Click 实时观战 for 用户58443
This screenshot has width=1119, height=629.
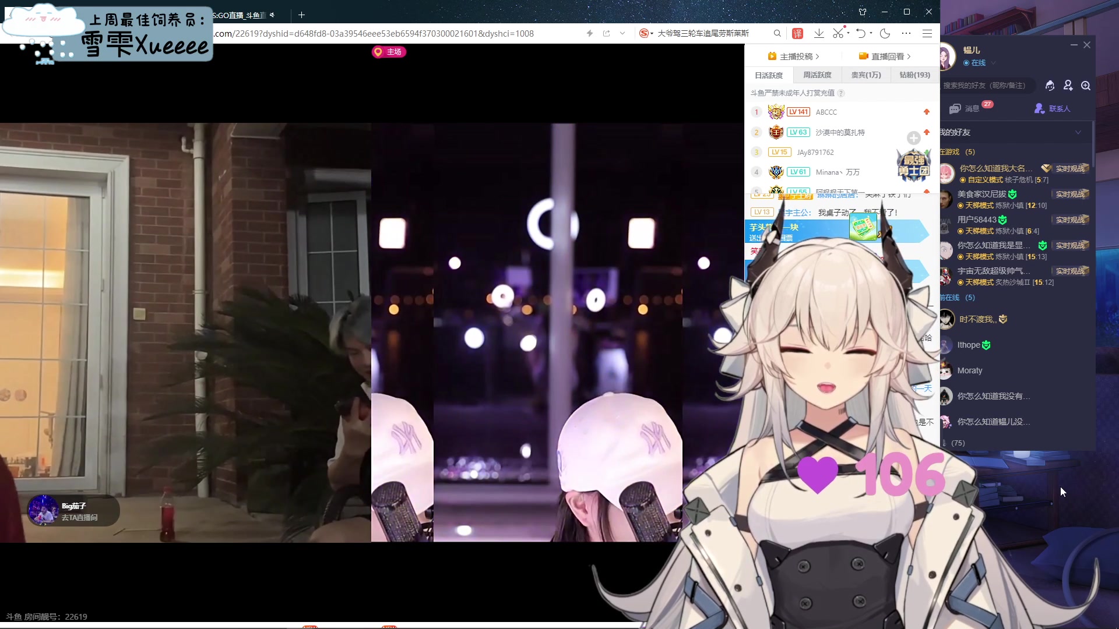[1071, 220]
